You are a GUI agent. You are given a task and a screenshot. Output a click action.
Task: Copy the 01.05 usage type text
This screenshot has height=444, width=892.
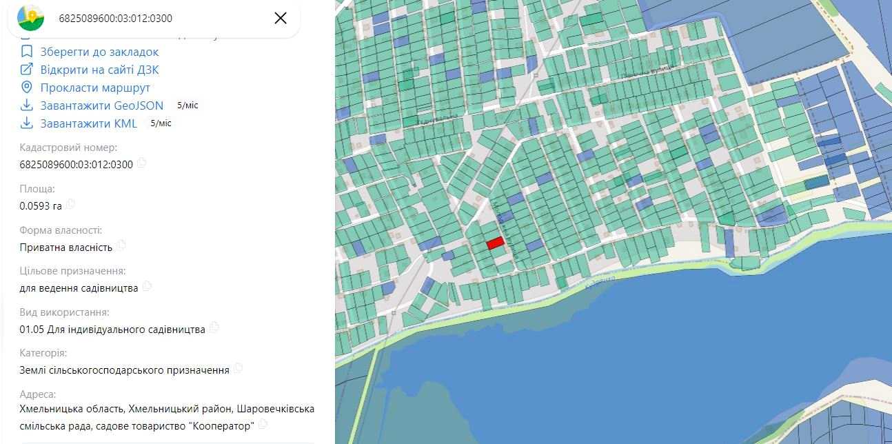tap(214, 328)
